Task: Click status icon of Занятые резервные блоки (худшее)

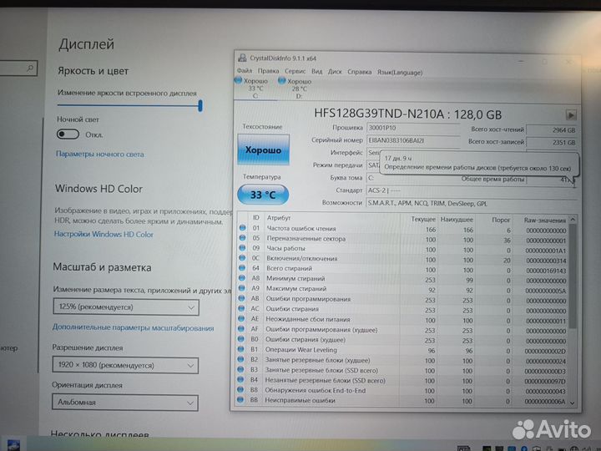Action: click(x=240, y=359)
